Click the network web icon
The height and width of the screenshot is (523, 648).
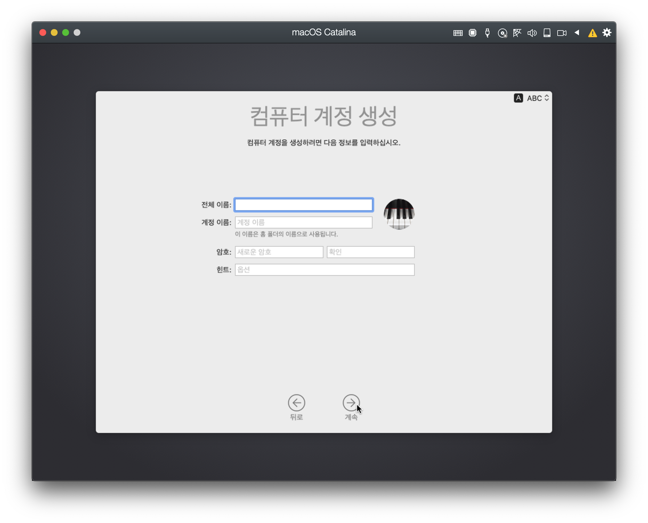point(517,33)
